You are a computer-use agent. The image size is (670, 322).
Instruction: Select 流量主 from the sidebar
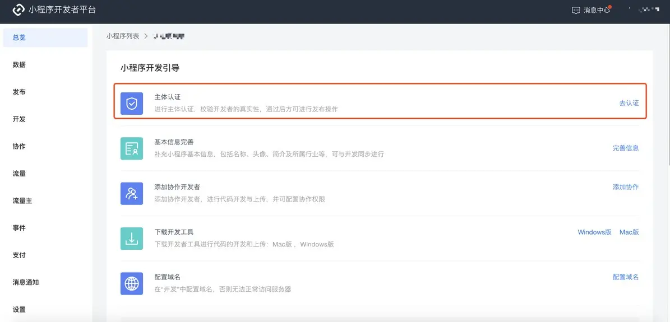pos(22,201)
